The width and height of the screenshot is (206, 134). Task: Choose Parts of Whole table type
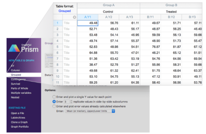click(20, 88)
